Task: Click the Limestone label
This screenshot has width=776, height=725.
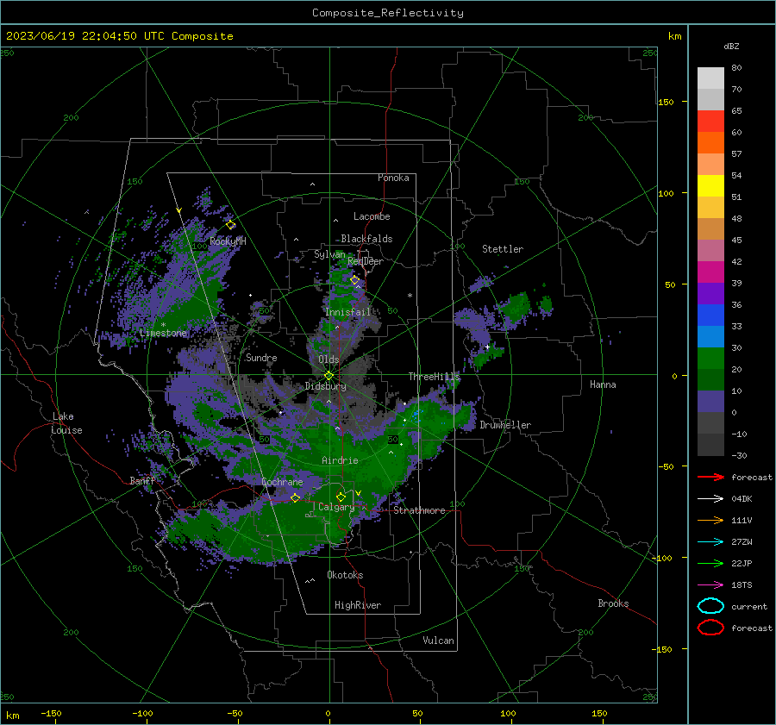Action: point(163,333)
